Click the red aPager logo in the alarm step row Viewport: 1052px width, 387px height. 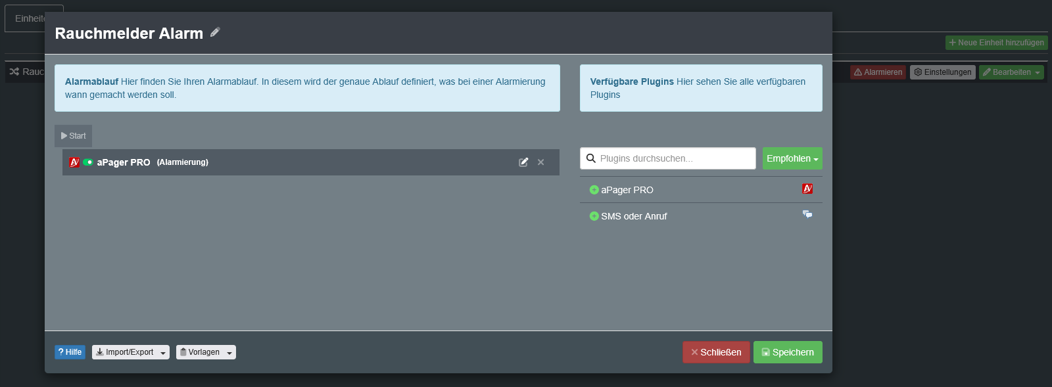click(74, 162)
